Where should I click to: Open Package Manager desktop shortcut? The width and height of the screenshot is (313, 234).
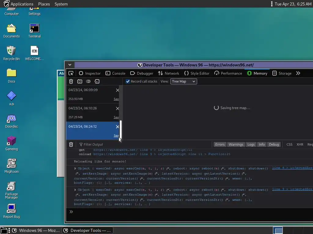pyautogui.click(x=12, y=190)
